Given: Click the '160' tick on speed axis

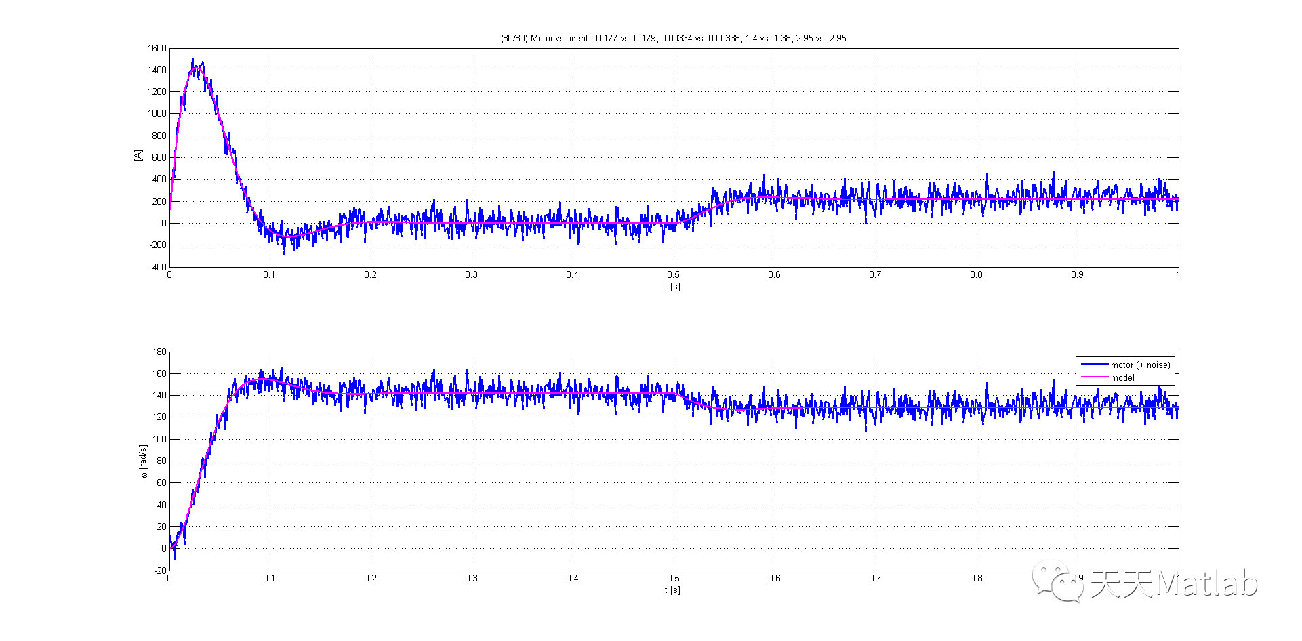Looking at the screenshot, I should 159,373.
